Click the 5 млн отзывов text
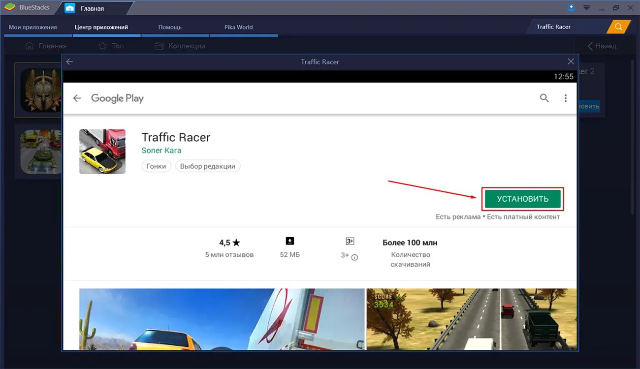This screenshot has height=369, width=640. 229,255
